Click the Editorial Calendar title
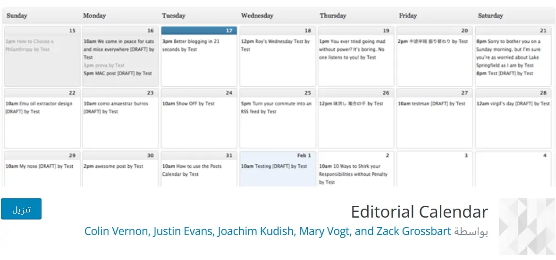This screenshot has height=260, width=556. tap(419, 212)
